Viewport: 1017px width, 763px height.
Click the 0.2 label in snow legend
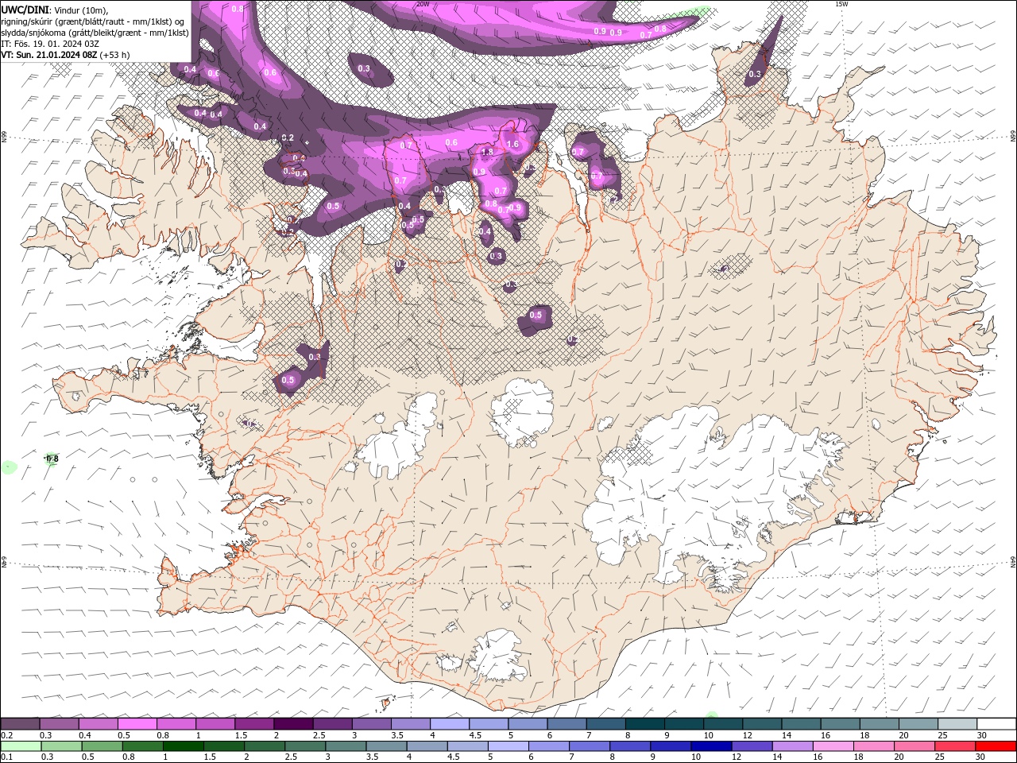pyautogui.click(x=7, y=735)
